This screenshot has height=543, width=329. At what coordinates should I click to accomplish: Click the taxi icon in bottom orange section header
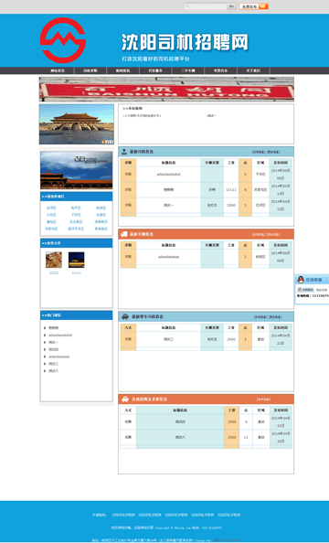click(125, 399)
